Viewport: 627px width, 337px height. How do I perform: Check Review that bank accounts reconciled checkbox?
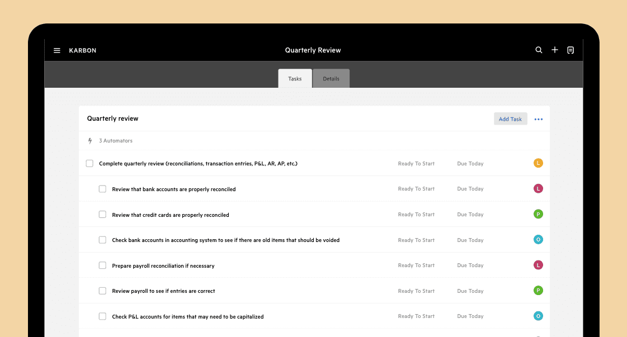coord(102,189)
